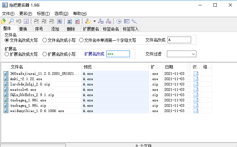The image size is (237, 147).
Task: Click file-type icon for lsrcbdwjhfgj_2.0.zip row
Action: tap(196, 84)
